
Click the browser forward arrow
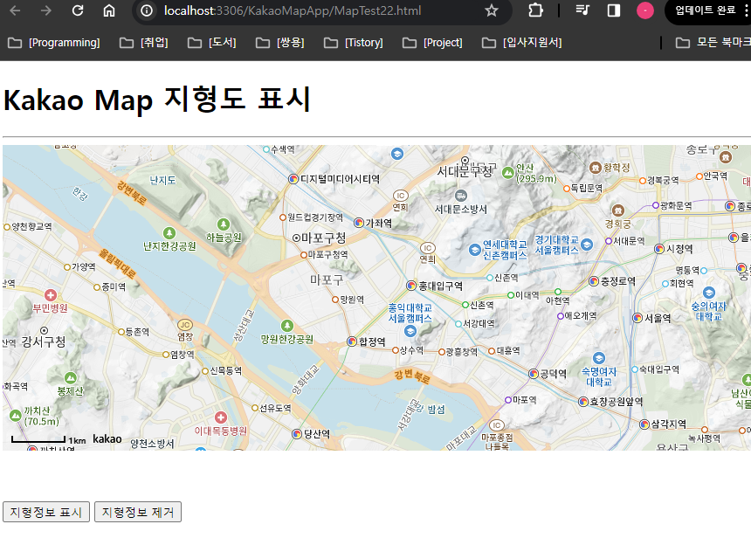(46, 10)
